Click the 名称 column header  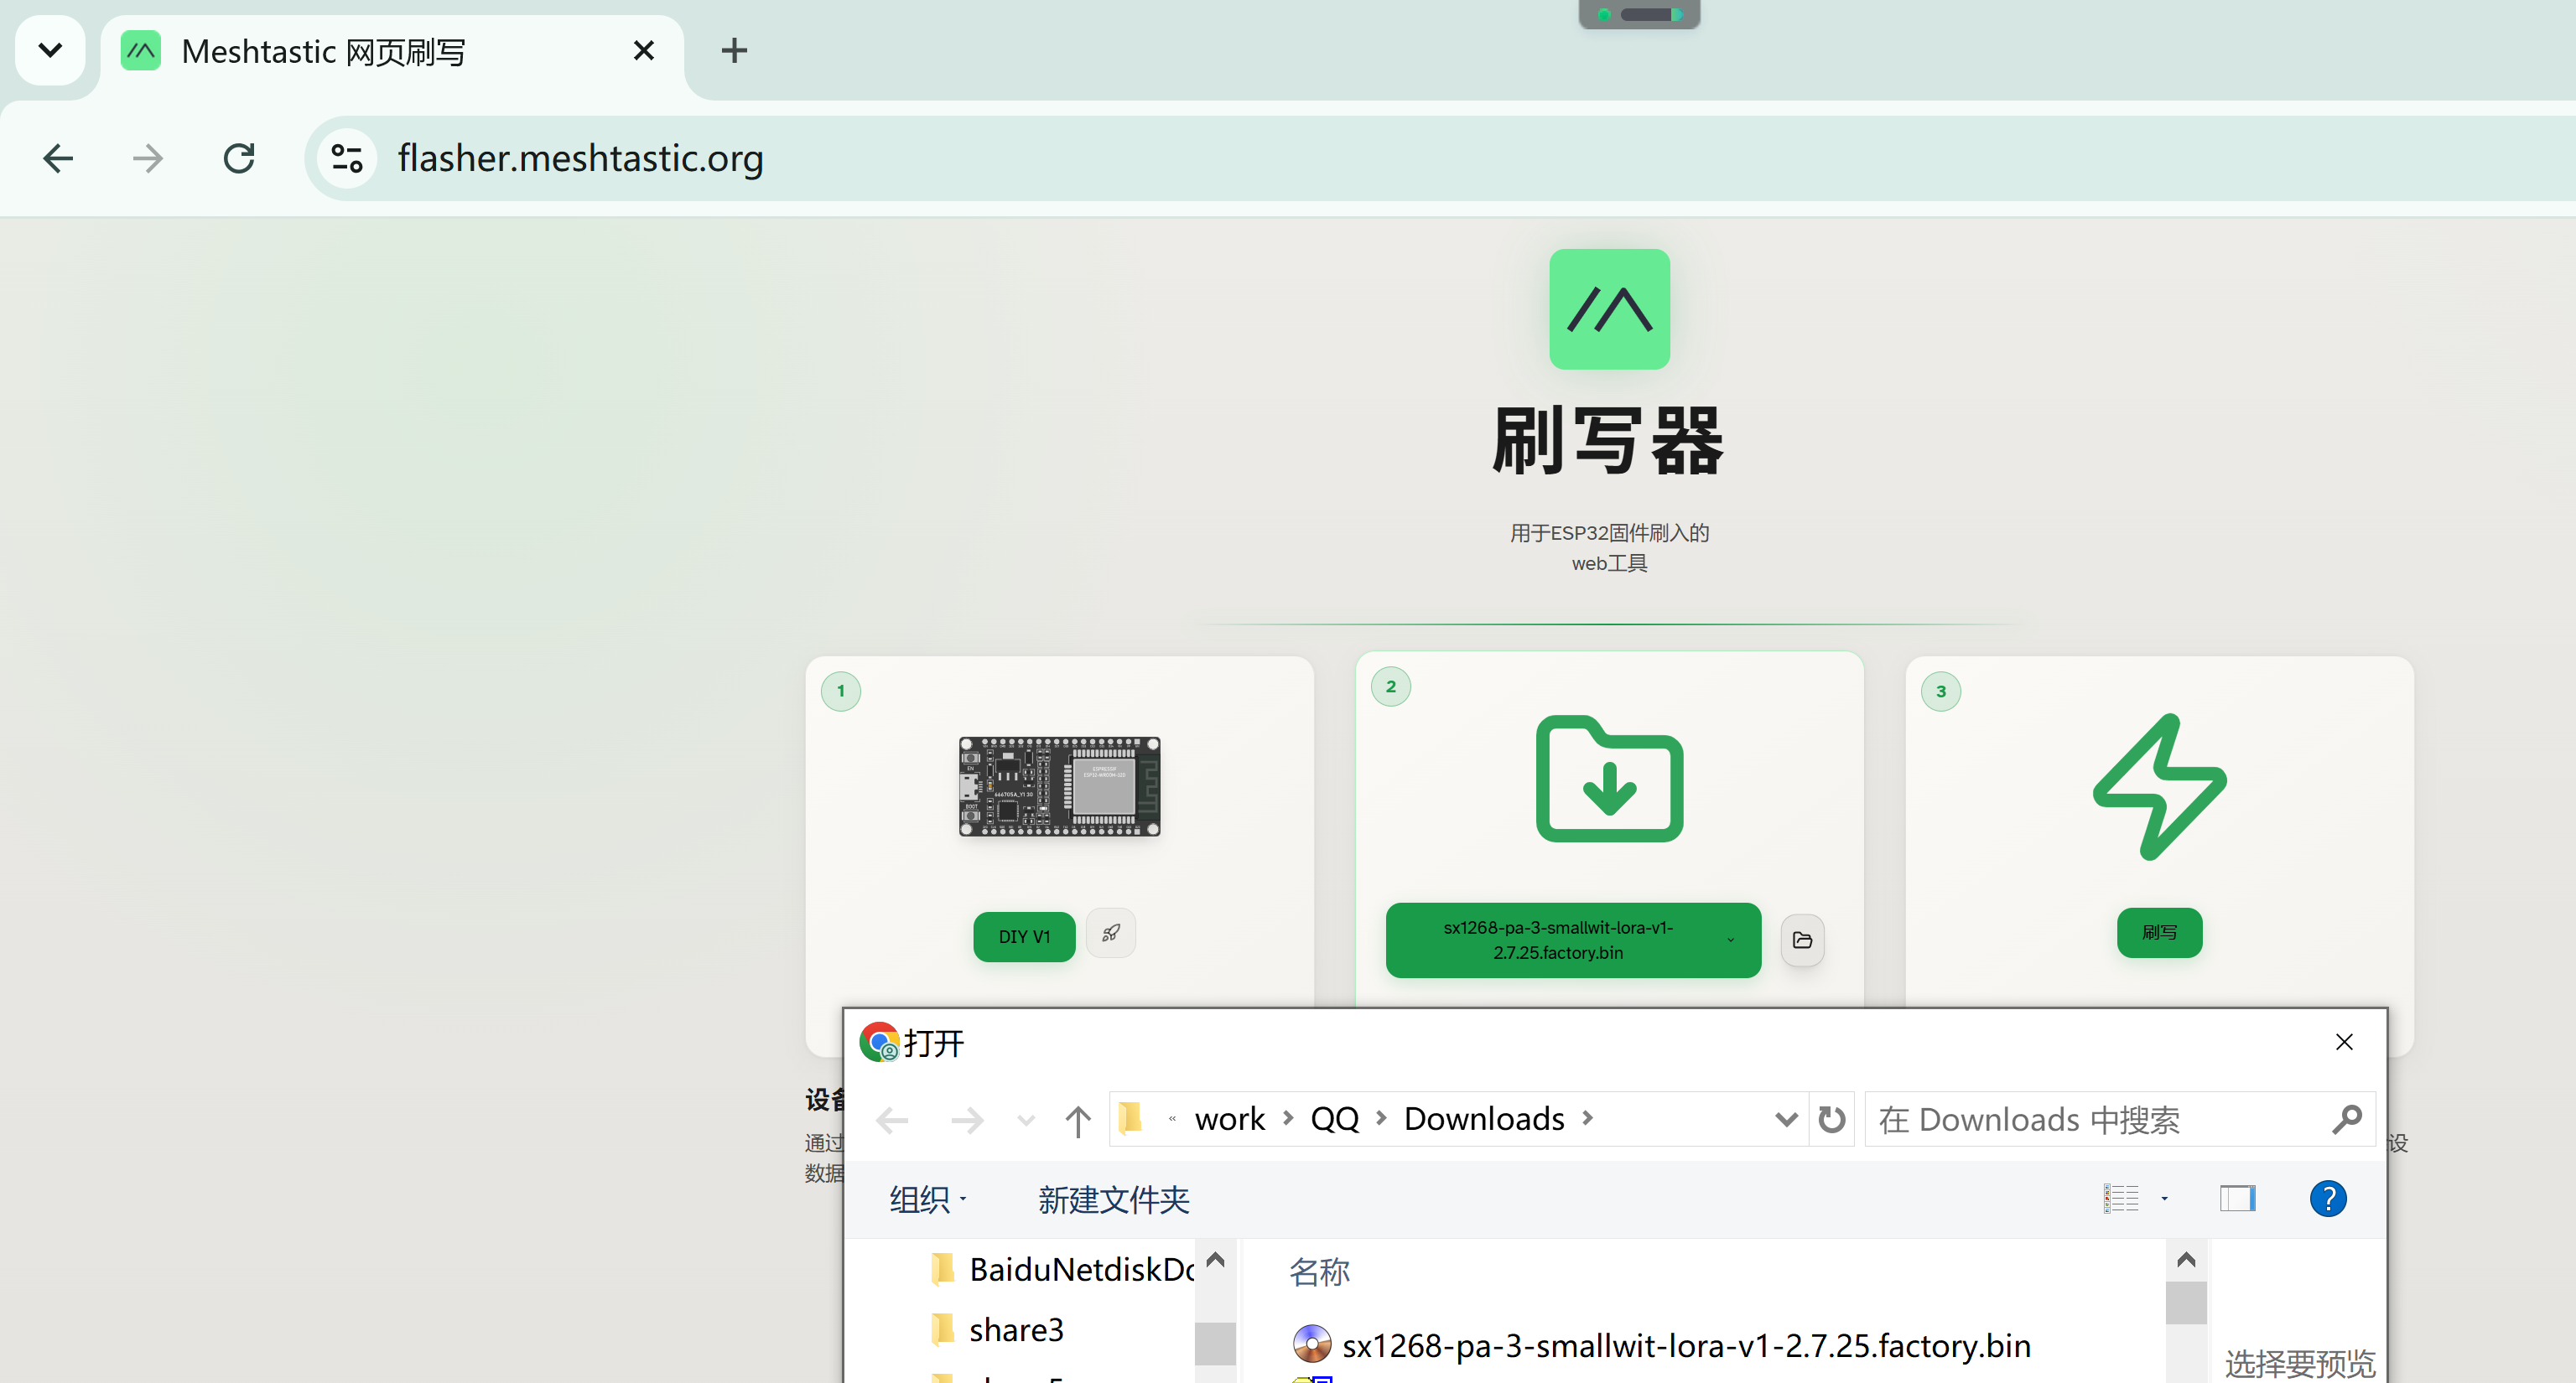(1319, 1271)
